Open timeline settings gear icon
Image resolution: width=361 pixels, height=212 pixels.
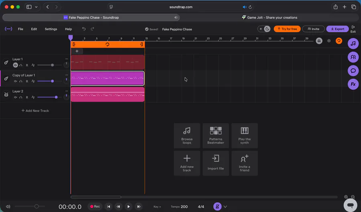tap(329, 41)
